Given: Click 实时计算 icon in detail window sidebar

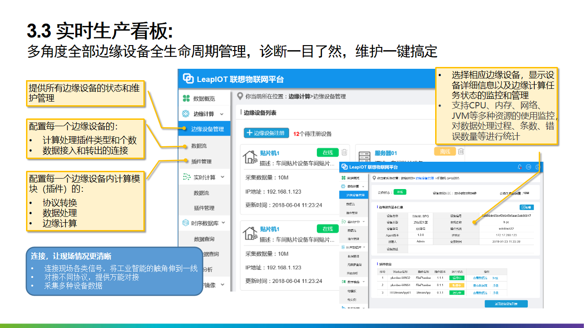Looking at the screenshot, I should (343, 222).
